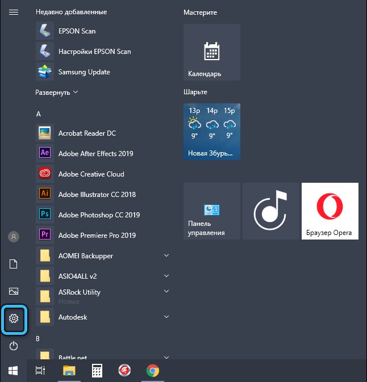Select the AOMEI Backupper folder entry
367x382 pixels.
(103, 255)
